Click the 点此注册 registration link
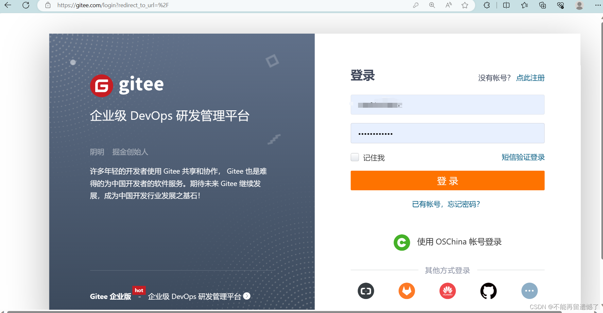603x313 pixels. pyautogui.click(x=530, y=78)
